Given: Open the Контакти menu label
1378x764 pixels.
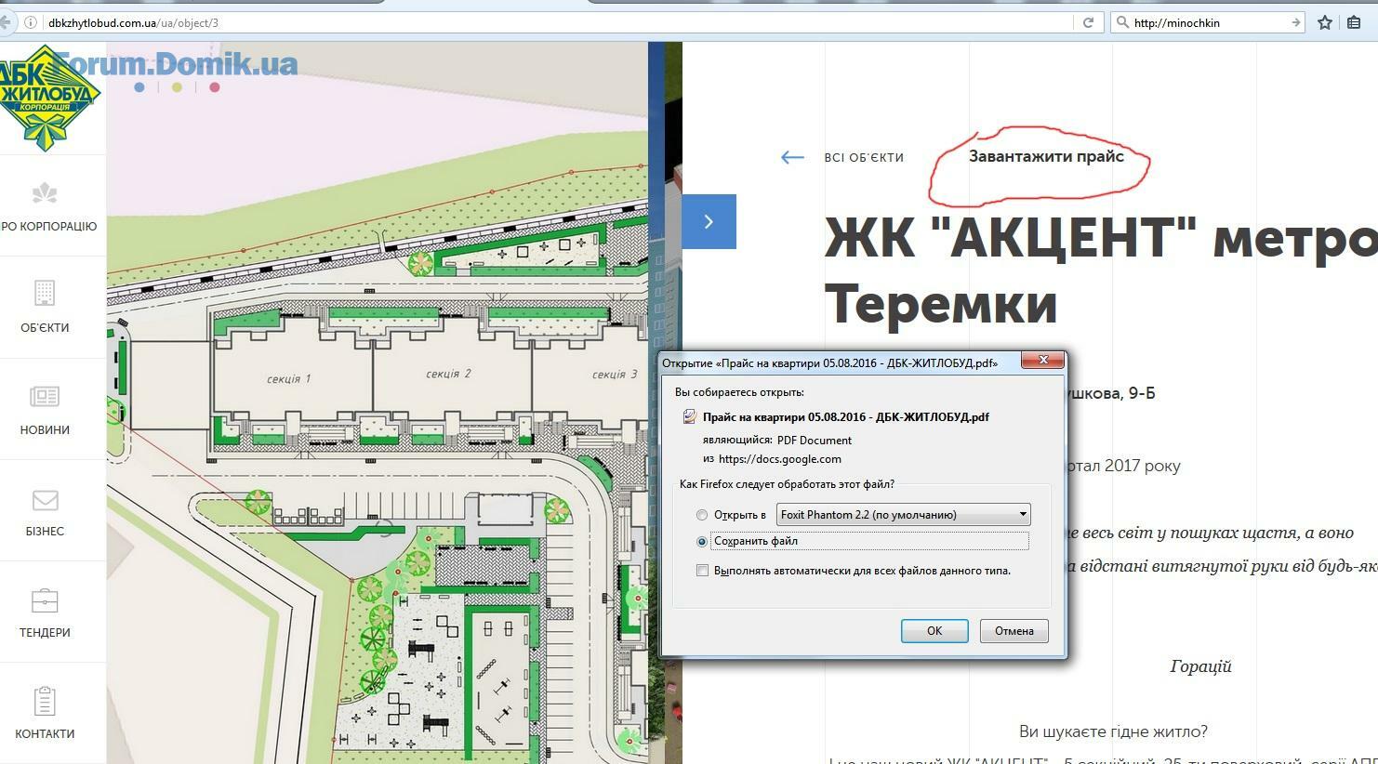Looking at the screenshot, I should click(x=45, y=733).
